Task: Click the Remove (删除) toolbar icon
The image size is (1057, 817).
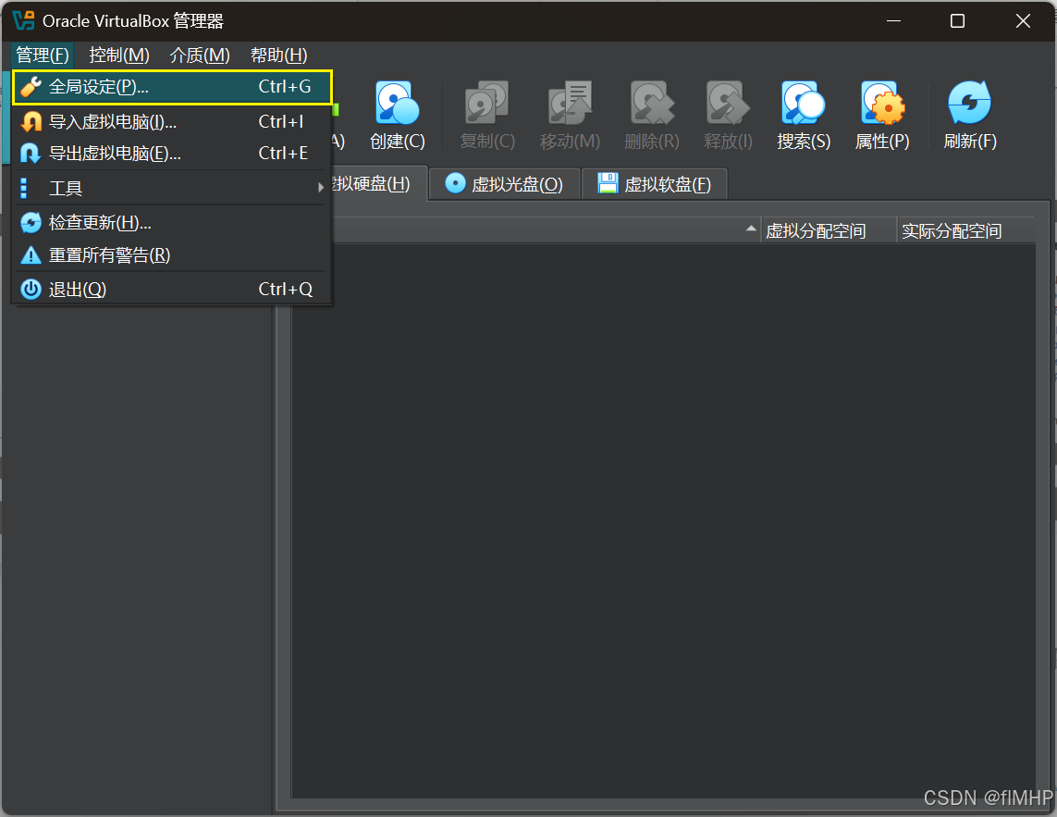Action: click(651, 104)
